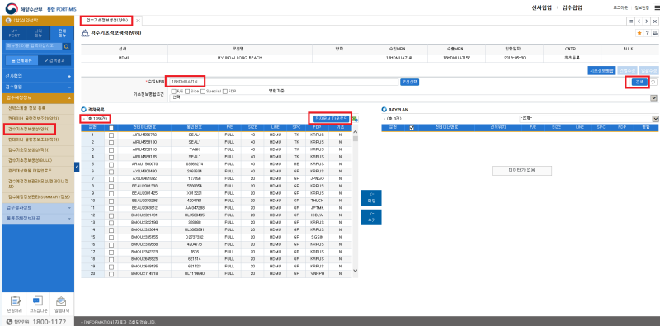660x326 pixels.
Task: Click the user profile icon in sidebar header
Action: tap(8, 21)
